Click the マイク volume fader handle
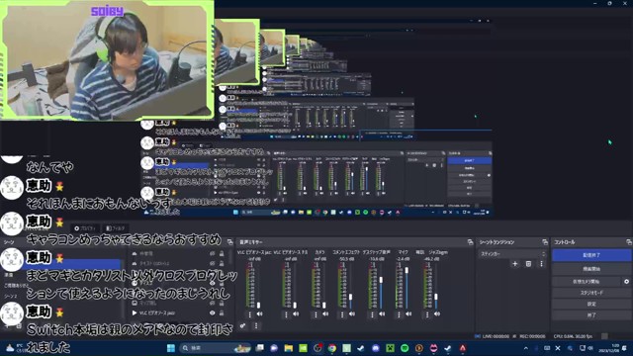The height and width of the screenshot is (356, 633). (x=407, y=270)
